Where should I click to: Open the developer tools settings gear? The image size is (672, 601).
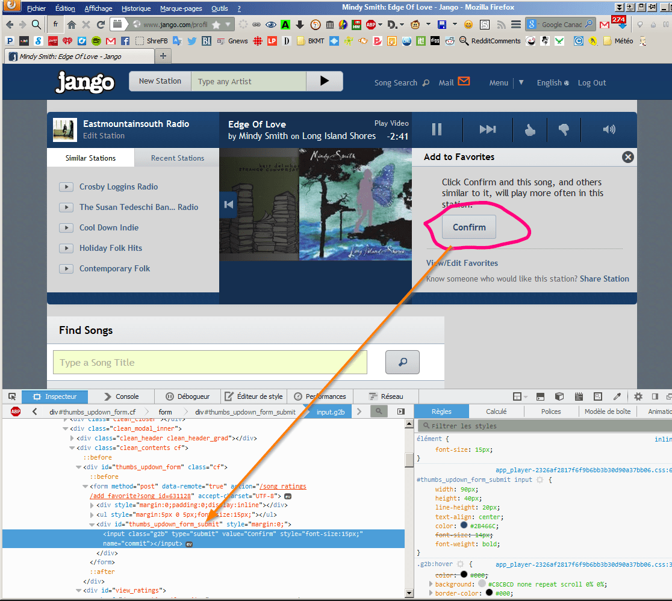pyautogui.click(x=637, y=396)
